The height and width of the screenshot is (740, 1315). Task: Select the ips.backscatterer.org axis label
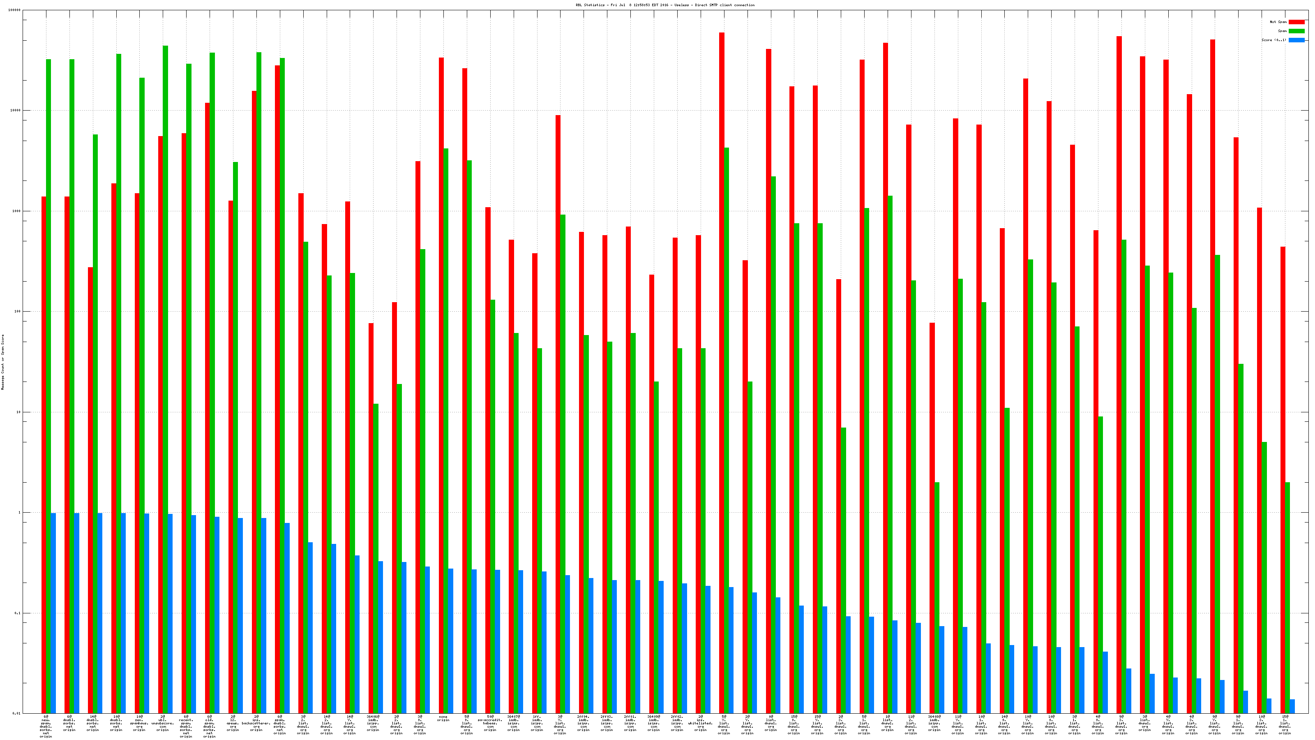(x=256, y=723)
